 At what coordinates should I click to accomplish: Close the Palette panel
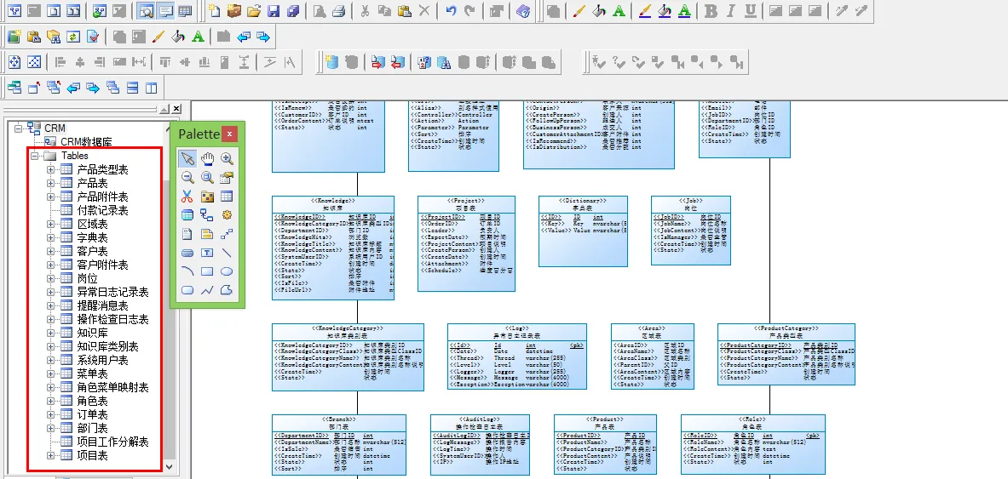(230, 134)
